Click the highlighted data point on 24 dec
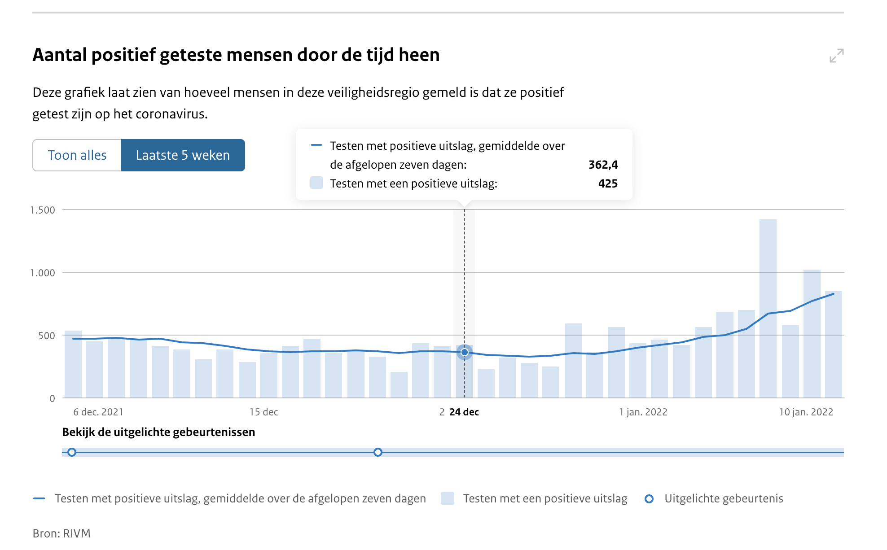The image size is (887, 550). [x=465, y=353]
